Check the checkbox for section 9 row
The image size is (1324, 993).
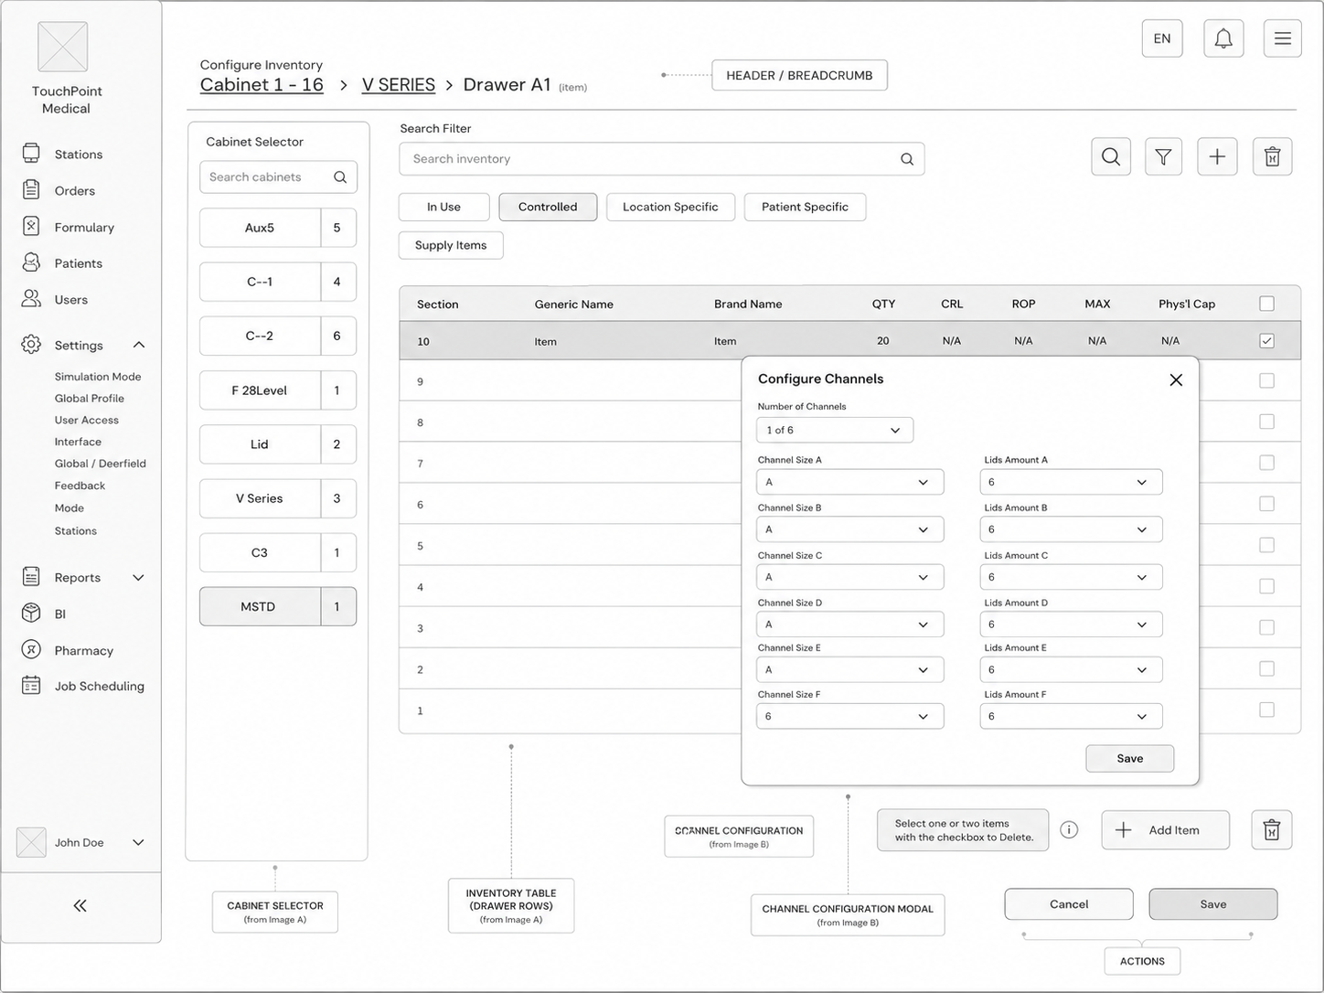tap(1266, 380)
